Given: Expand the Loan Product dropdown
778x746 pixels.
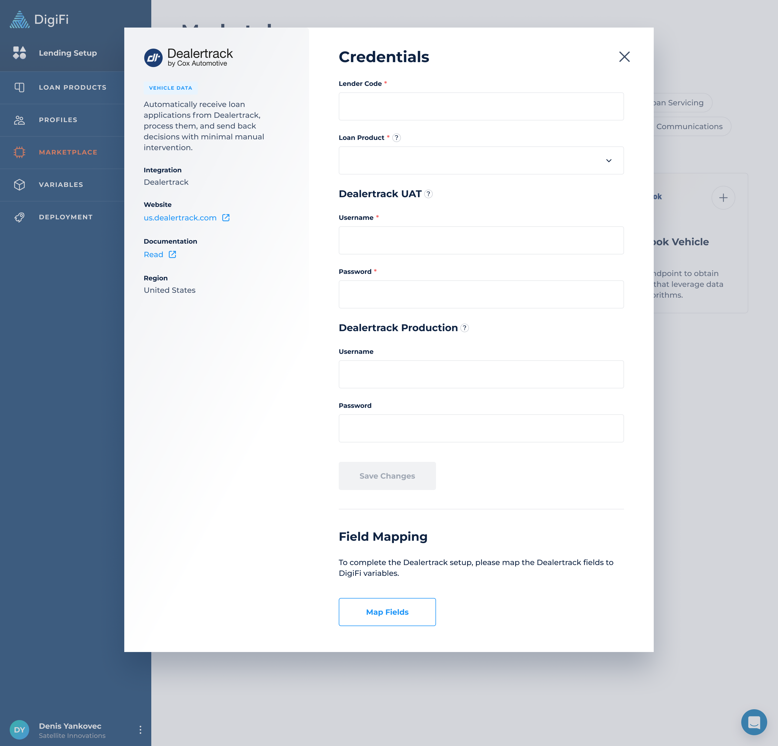Looking at the screenshot, I should click(481, 160).
